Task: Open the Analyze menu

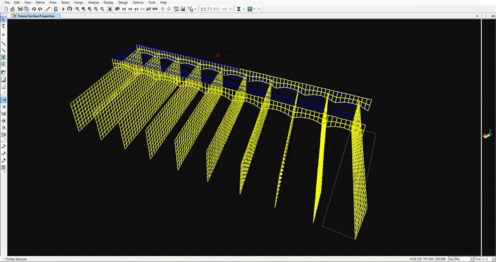Action: [93, 2]
